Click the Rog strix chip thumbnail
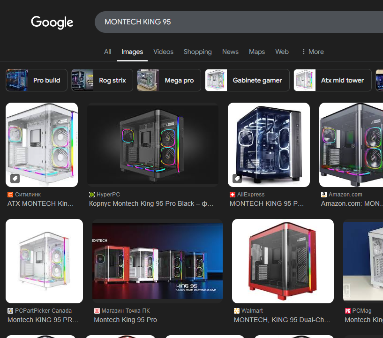 click(83, 80)
